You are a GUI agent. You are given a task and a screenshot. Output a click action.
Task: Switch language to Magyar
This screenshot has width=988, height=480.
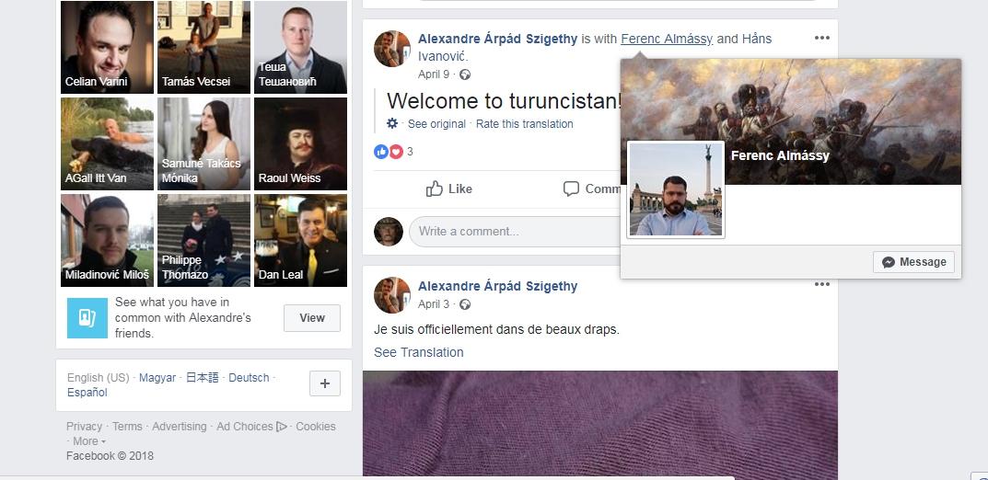point(157,377)
